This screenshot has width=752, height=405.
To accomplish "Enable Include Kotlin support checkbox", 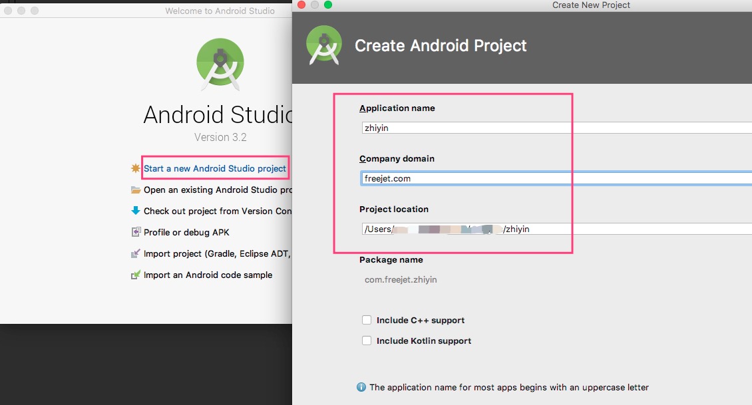I will tap(367, 340).
